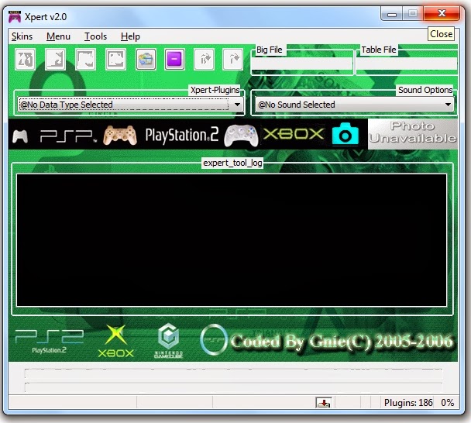
Task: Close the Xpert v2.0 window
Action: point(442,14)
